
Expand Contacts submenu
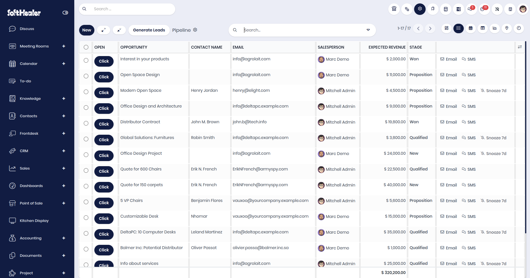64,116
